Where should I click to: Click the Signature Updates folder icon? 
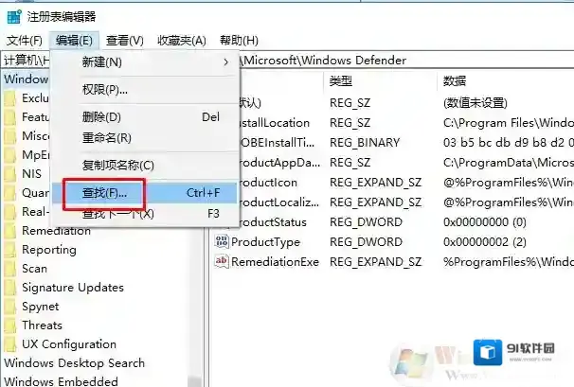10,288
